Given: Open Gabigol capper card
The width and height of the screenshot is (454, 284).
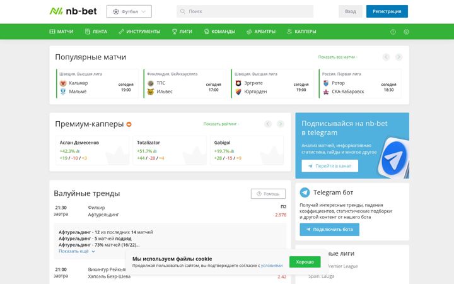Looking at the screenshot, I should tap(247, 150).
